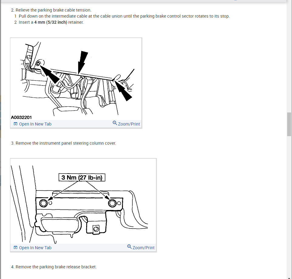
Task: Select Zoom/Print for the steering column cover illustration
Action: coord(141,247)
